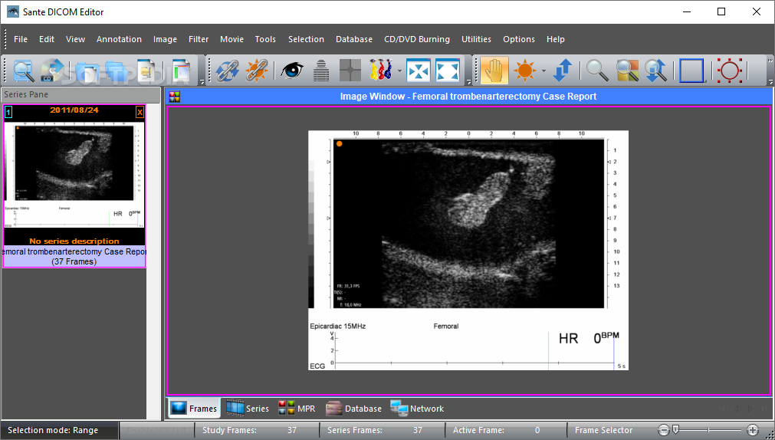Click the open folder with document icon
The width and height of the screenshot is (775, 440).
(x=86, y=71)
